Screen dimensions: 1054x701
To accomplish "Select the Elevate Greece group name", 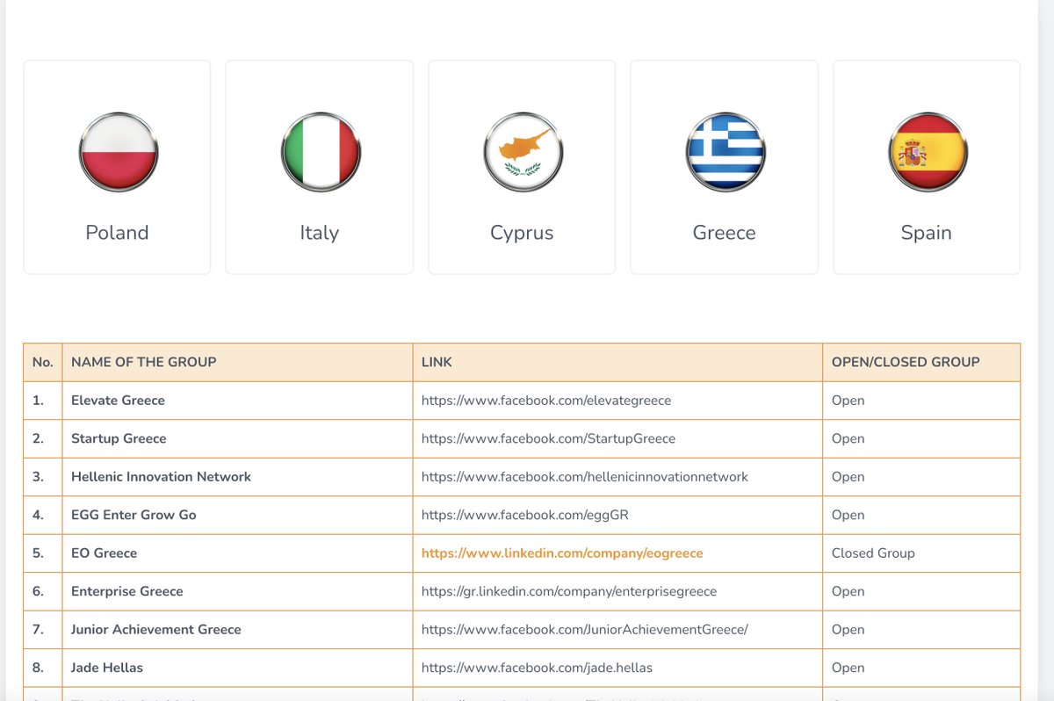I will (118, 401).
